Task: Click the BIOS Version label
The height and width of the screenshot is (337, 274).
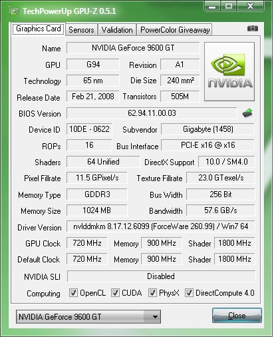Action: tap(40, 114)
